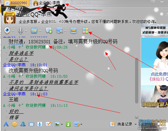Open the music sharing green note icon
Screen dimensions: 168x131
tap(68, 124)
